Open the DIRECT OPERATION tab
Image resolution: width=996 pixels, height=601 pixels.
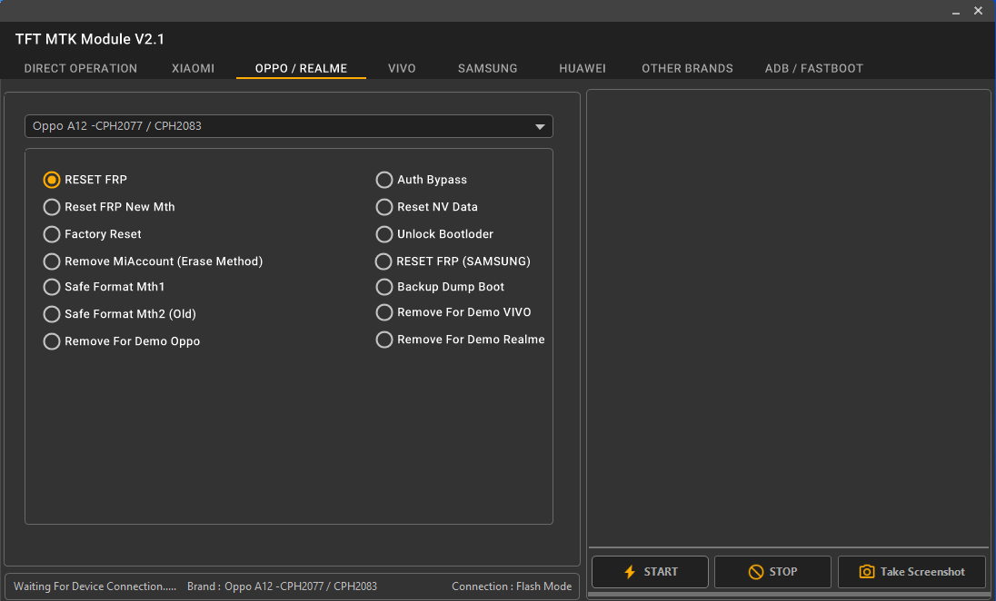(x=80, y=68)
